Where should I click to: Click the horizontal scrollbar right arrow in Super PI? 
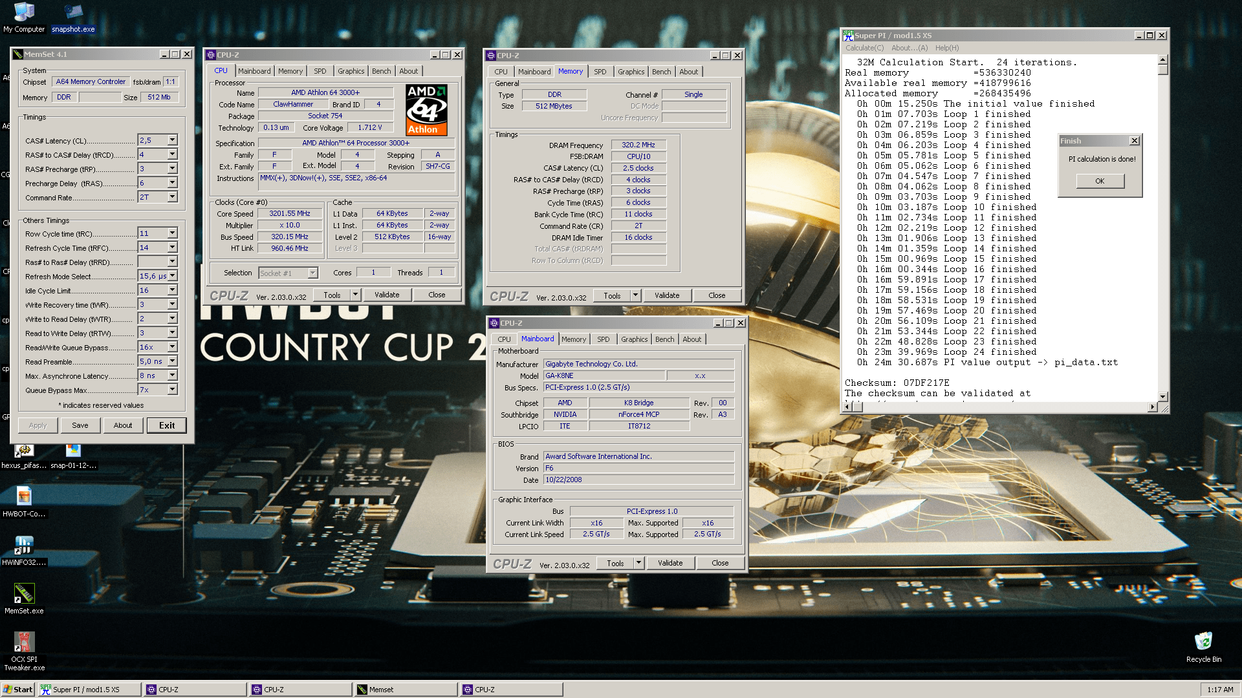(x=1152, y=407)
